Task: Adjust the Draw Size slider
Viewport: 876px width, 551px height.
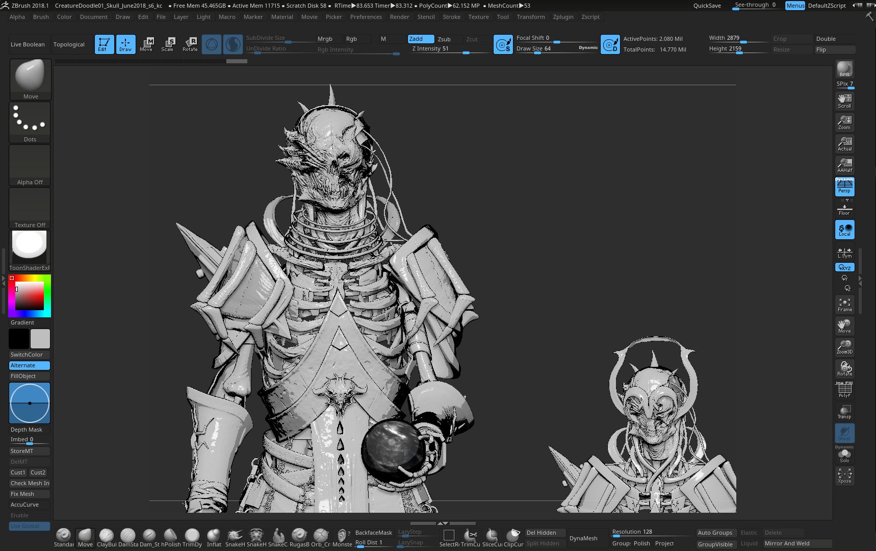Action: tap(557, 49)
